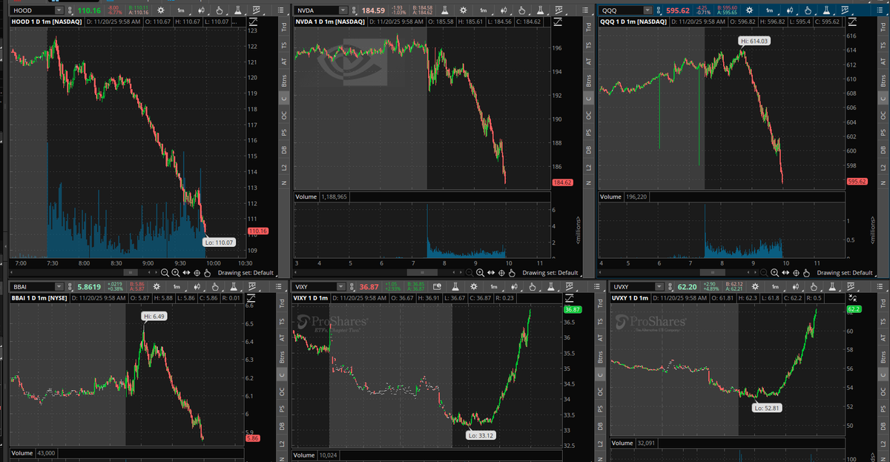Toggle OC side tab of UVXY chart
The height and width of the screenshot is (462, 890).
[883, 392]
